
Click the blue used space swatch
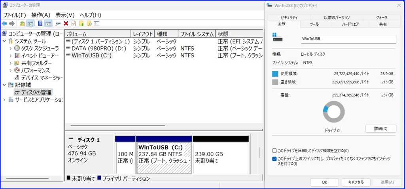pyautogui.click(x=275, y=74)
